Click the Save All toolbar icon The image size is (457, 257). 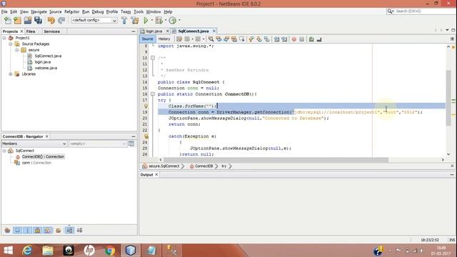pyautogui.click(x=38, y=20)
